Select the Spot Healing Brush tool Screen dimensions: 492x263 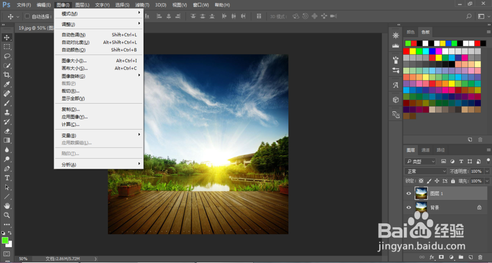coord(6,93)
